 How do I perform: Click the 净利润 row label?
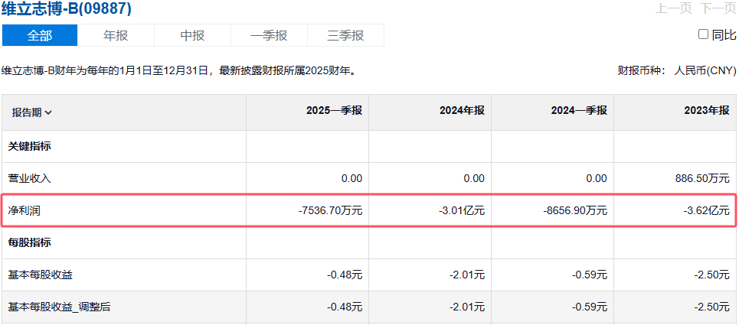pos(25,210)
